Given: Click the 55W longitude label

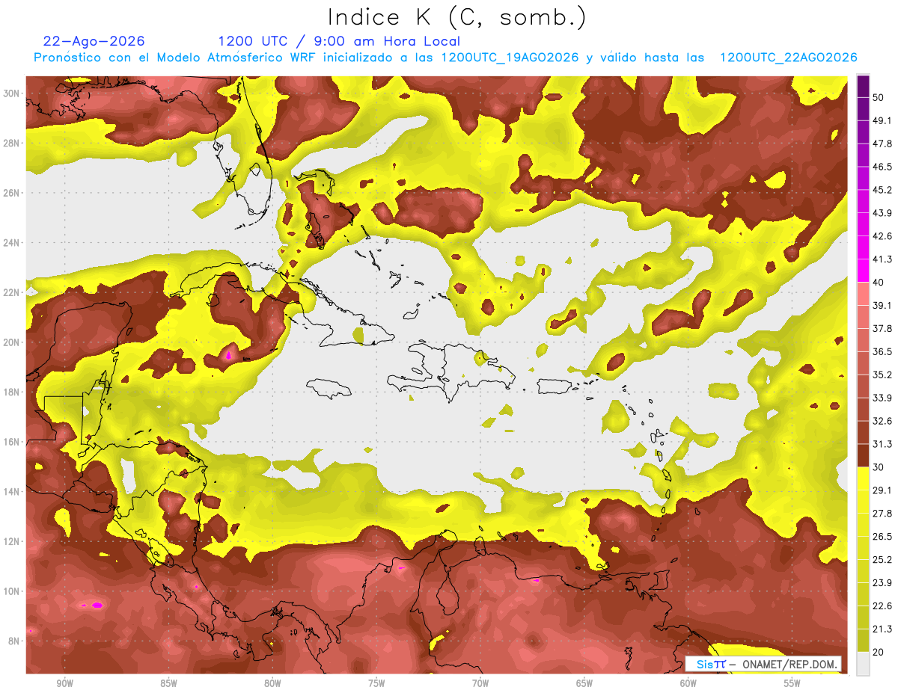Looking at the screenshot, I should click(792, 683).
